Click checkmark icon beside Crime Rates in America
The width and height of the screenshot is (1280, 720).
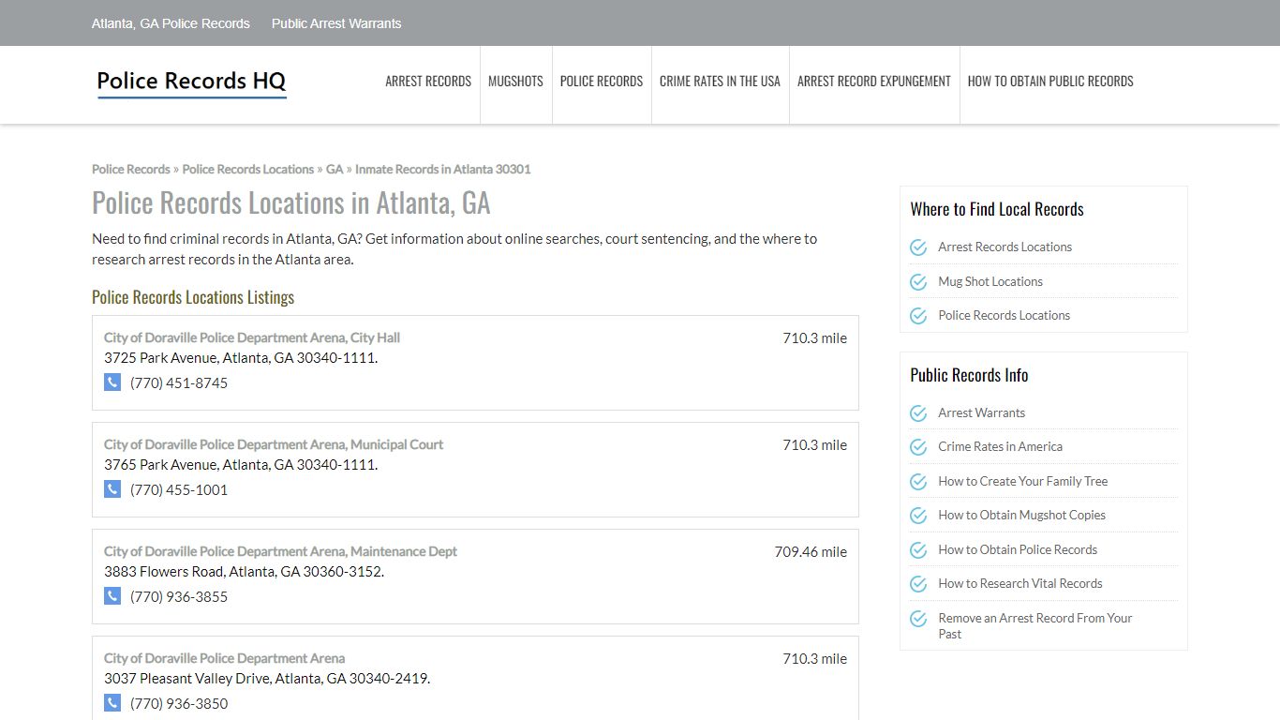[x=918, y=447]
